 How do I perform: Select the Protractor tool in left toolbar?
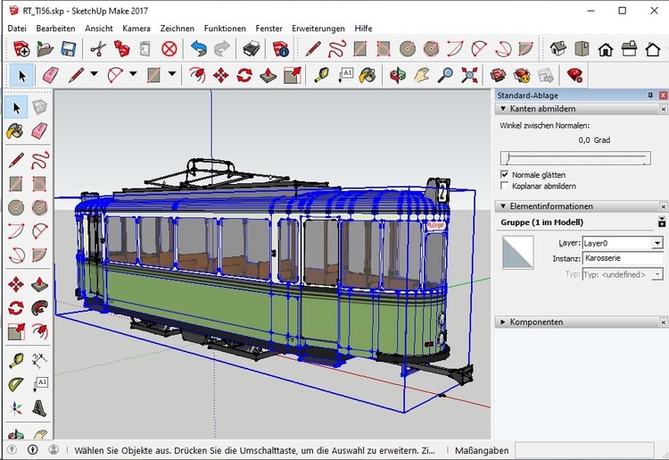pyautogui.click(x=16, y=383)
